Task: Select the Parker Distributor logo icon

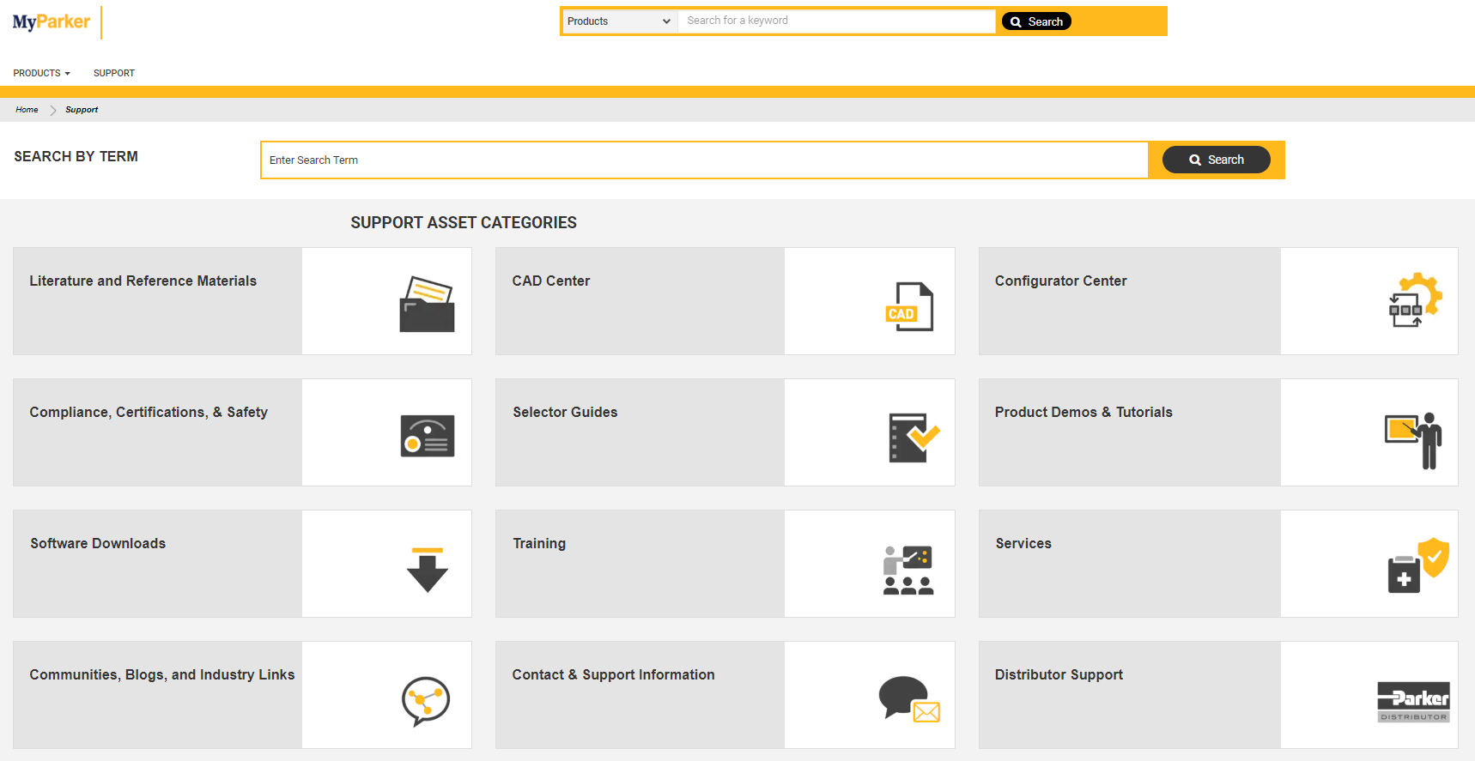Action: coord(1413,702)
